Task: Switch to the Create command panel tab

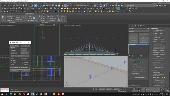Action: coord(130,26)
